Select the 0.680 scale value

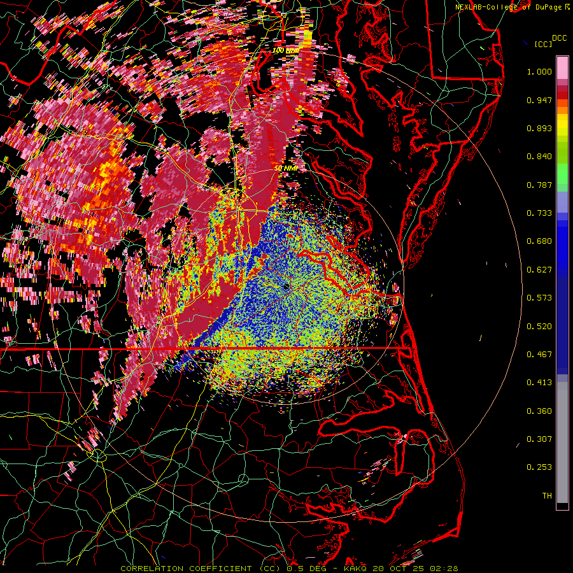click(x=539, y=241)
